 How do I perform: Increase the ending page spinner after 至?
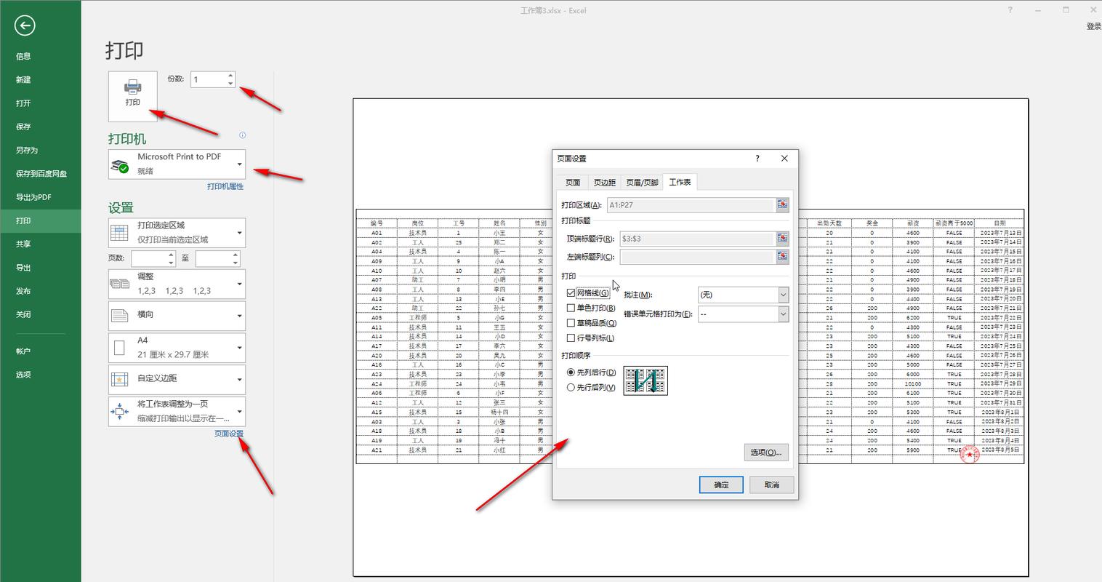pos(236,255)
